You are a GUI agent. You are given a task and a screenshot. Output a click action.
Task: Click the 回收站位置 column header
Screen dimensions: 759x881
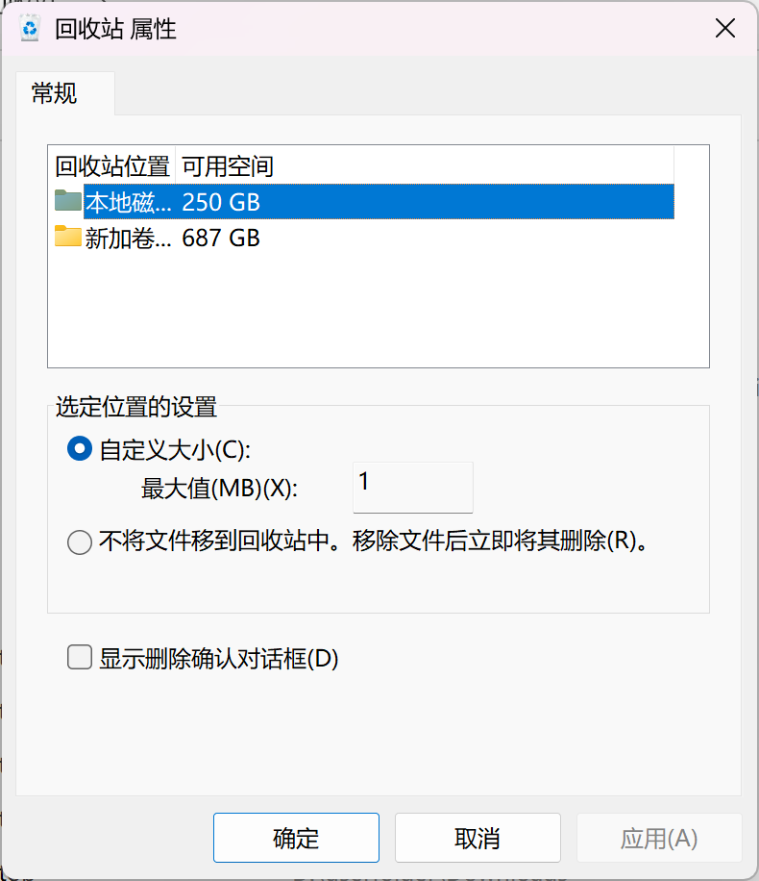point(113,165)
